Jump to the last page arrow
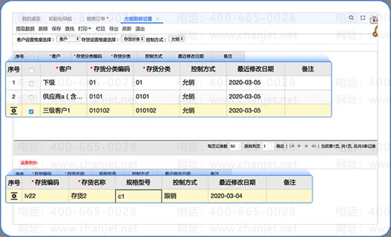 pyautogui.click(x=314, y=146)
